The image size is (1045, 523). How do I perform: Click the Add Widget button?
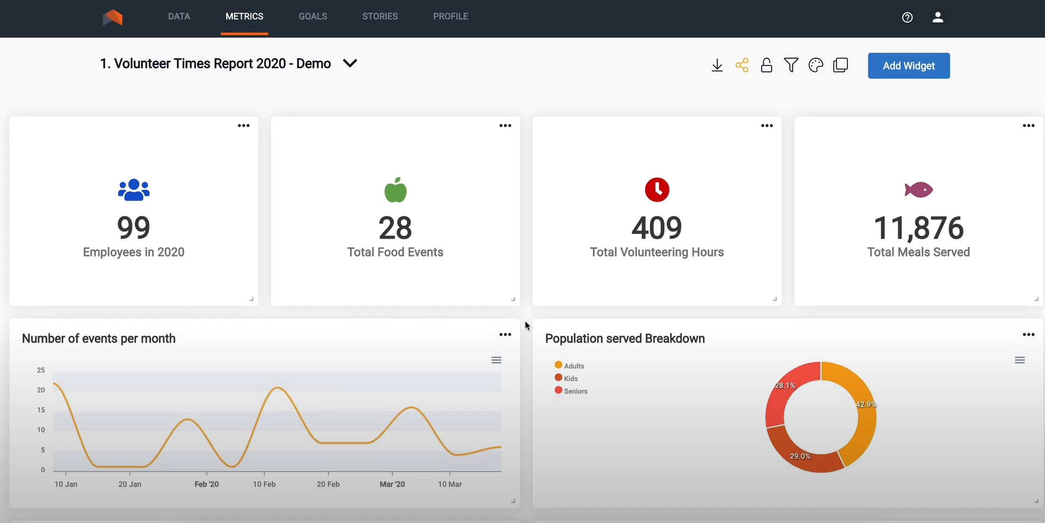pos(908,66)
